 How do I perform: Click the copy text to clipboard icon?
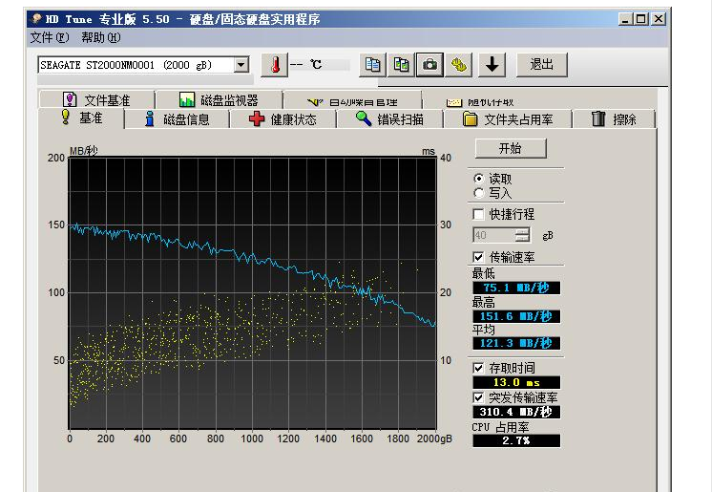click(373, 65)
